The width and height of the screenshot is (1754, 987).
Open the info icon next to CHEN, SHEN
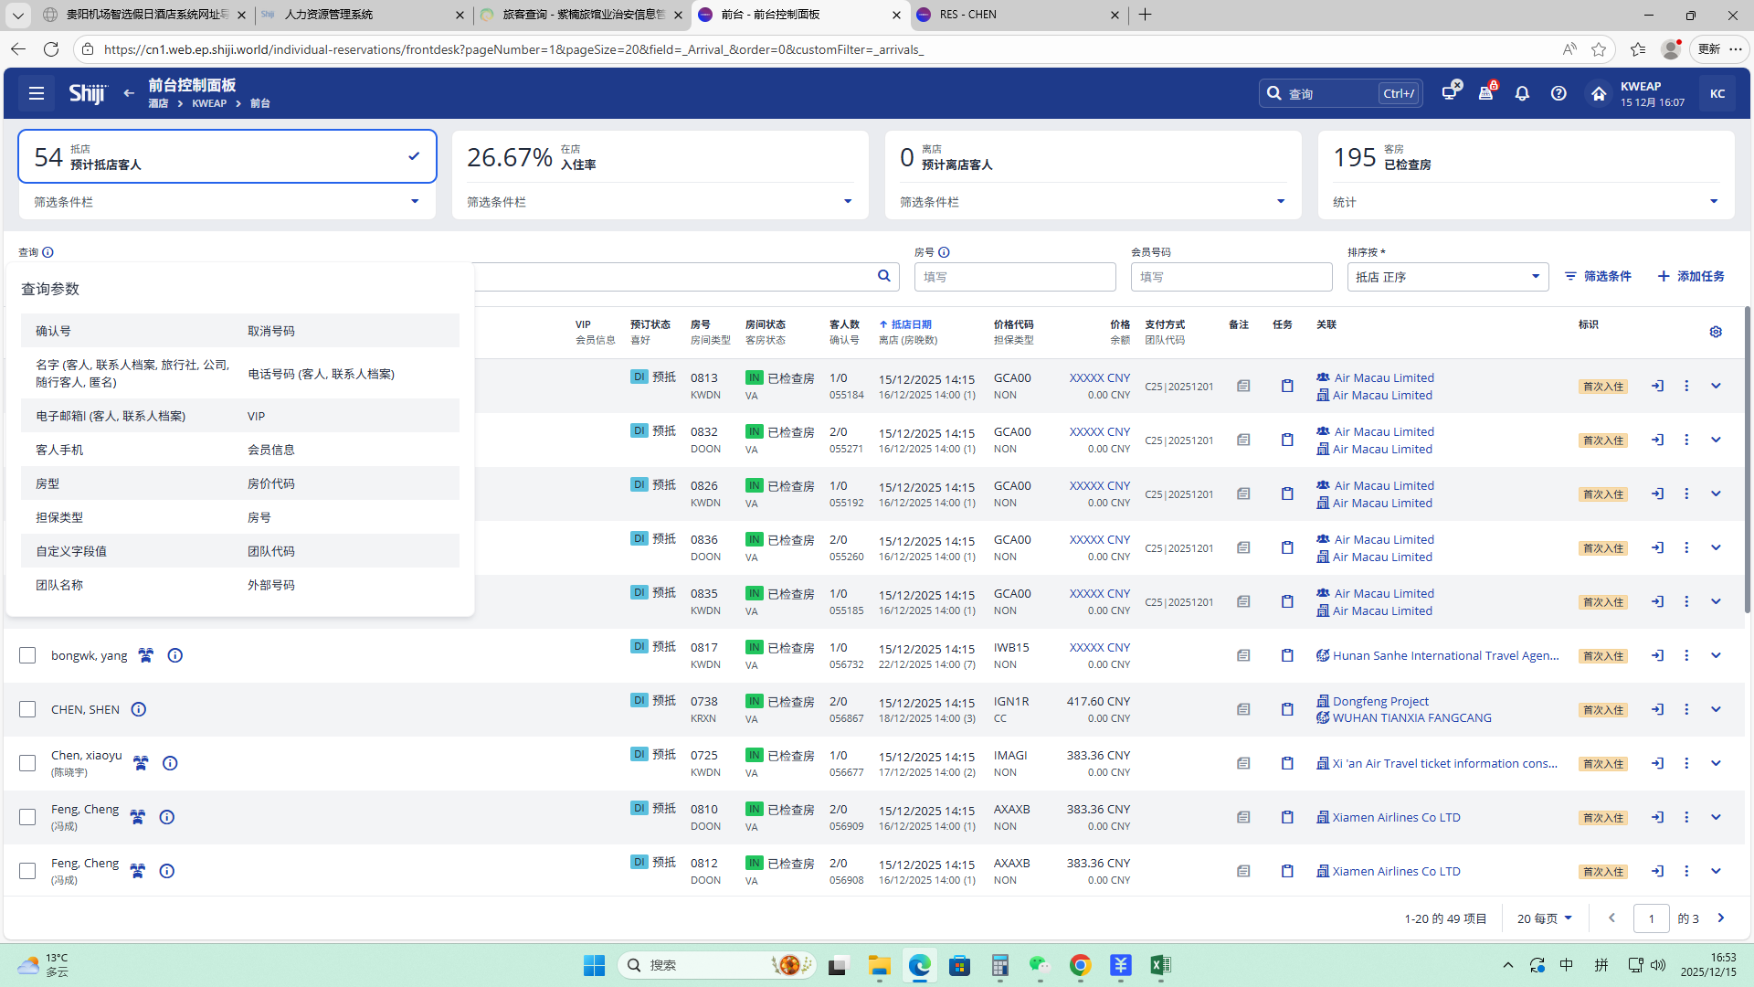pyautogui.click(x=139, y=709)
